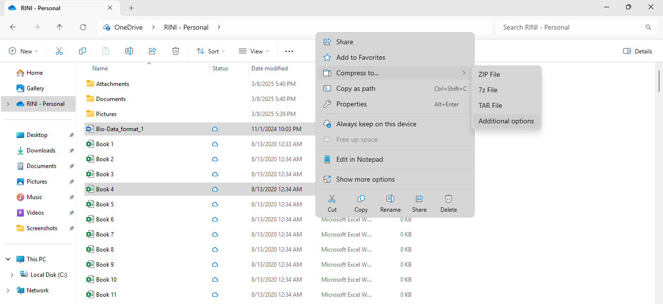Click the Search RINI - Personal field
Viewport: 663px width, 304px height.
coord(573,27)
